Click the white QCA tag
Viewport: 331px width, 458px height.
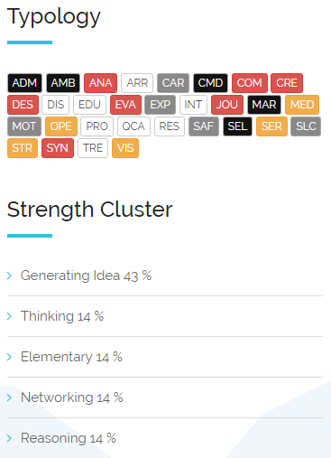click(133, 126)
